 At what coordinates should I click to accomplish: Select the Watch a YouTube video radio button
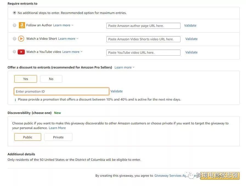point(15,52)
